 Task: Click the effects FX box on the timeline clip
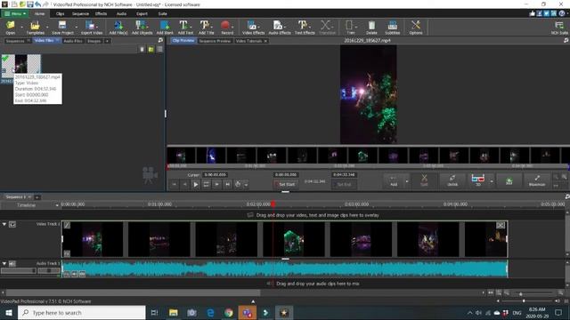pos(67,253)
